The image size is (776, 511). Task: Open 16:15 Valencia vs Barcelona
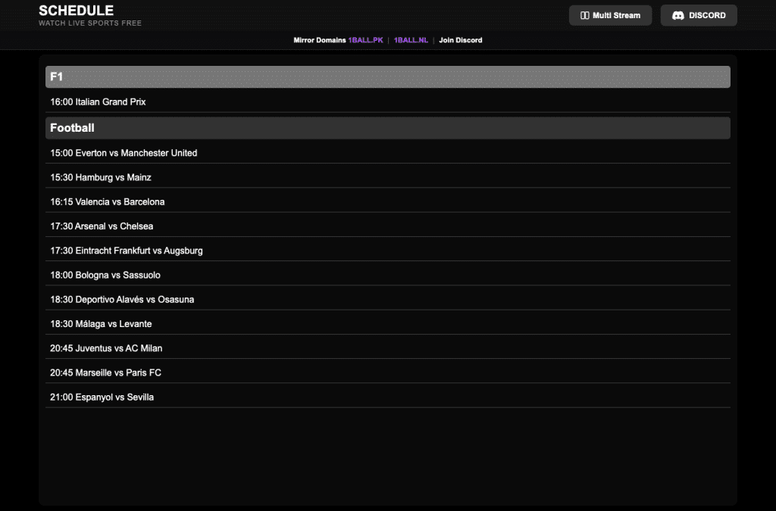pos(388,201)
